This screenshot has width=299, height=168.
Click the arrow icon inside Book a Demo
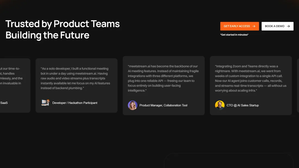(x=288, y=26)
